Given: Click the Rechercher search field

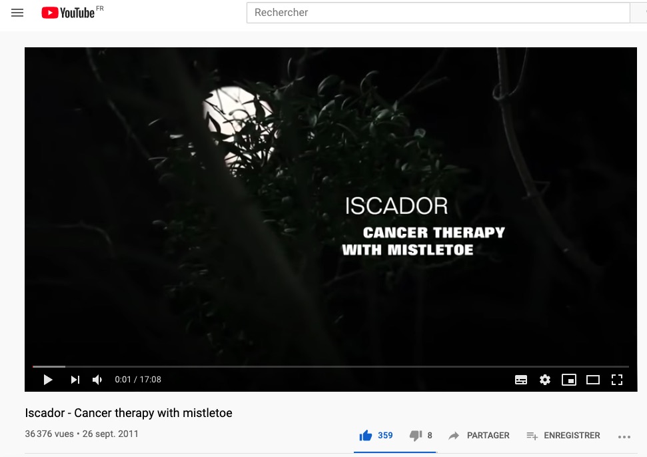Looking at the screenshot, I should pos(438,13).
